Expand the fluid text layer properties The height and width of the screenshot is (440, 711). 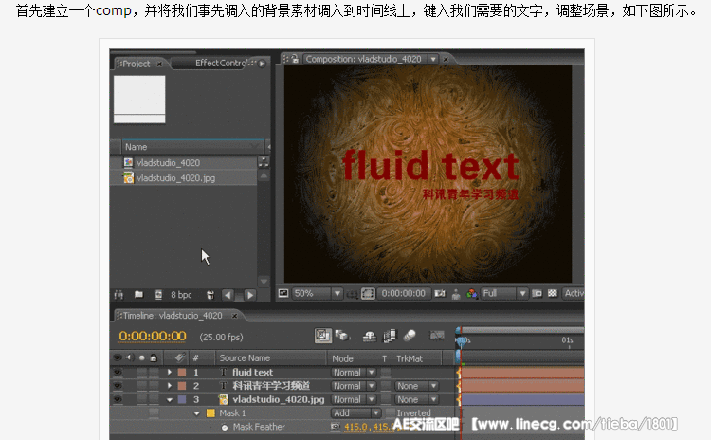pos(169,372)
